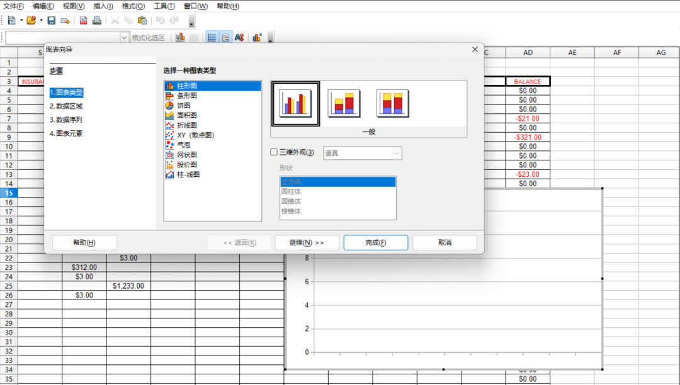Click the Paste clipboard icon
The width and height of the screenshot is (680, 385).
pyautogui.click(x=142, y=20)
